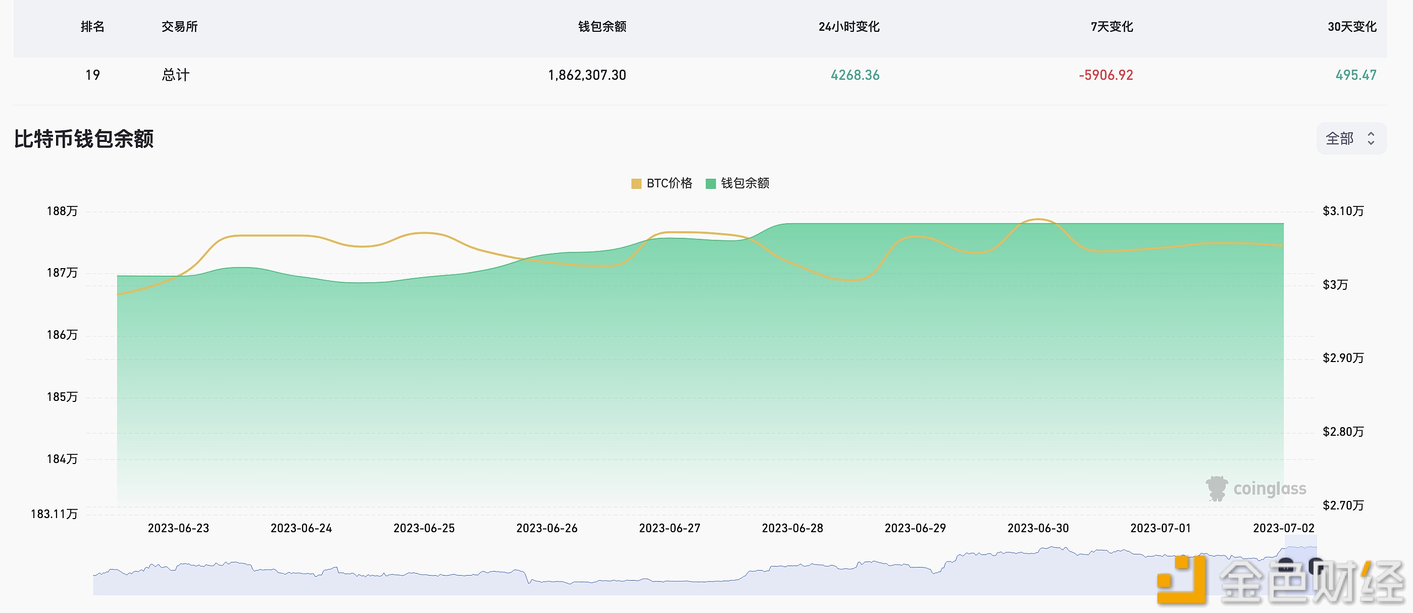Click the 185万 left axis label
Screen dimensions: 1413x613
(x=62, y=396)
